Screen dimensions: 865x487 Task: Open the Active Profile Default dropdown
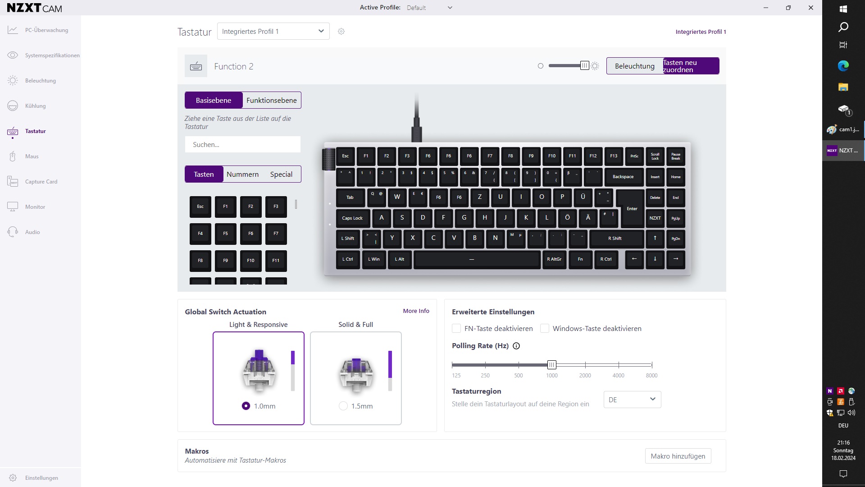pos(429,8)
